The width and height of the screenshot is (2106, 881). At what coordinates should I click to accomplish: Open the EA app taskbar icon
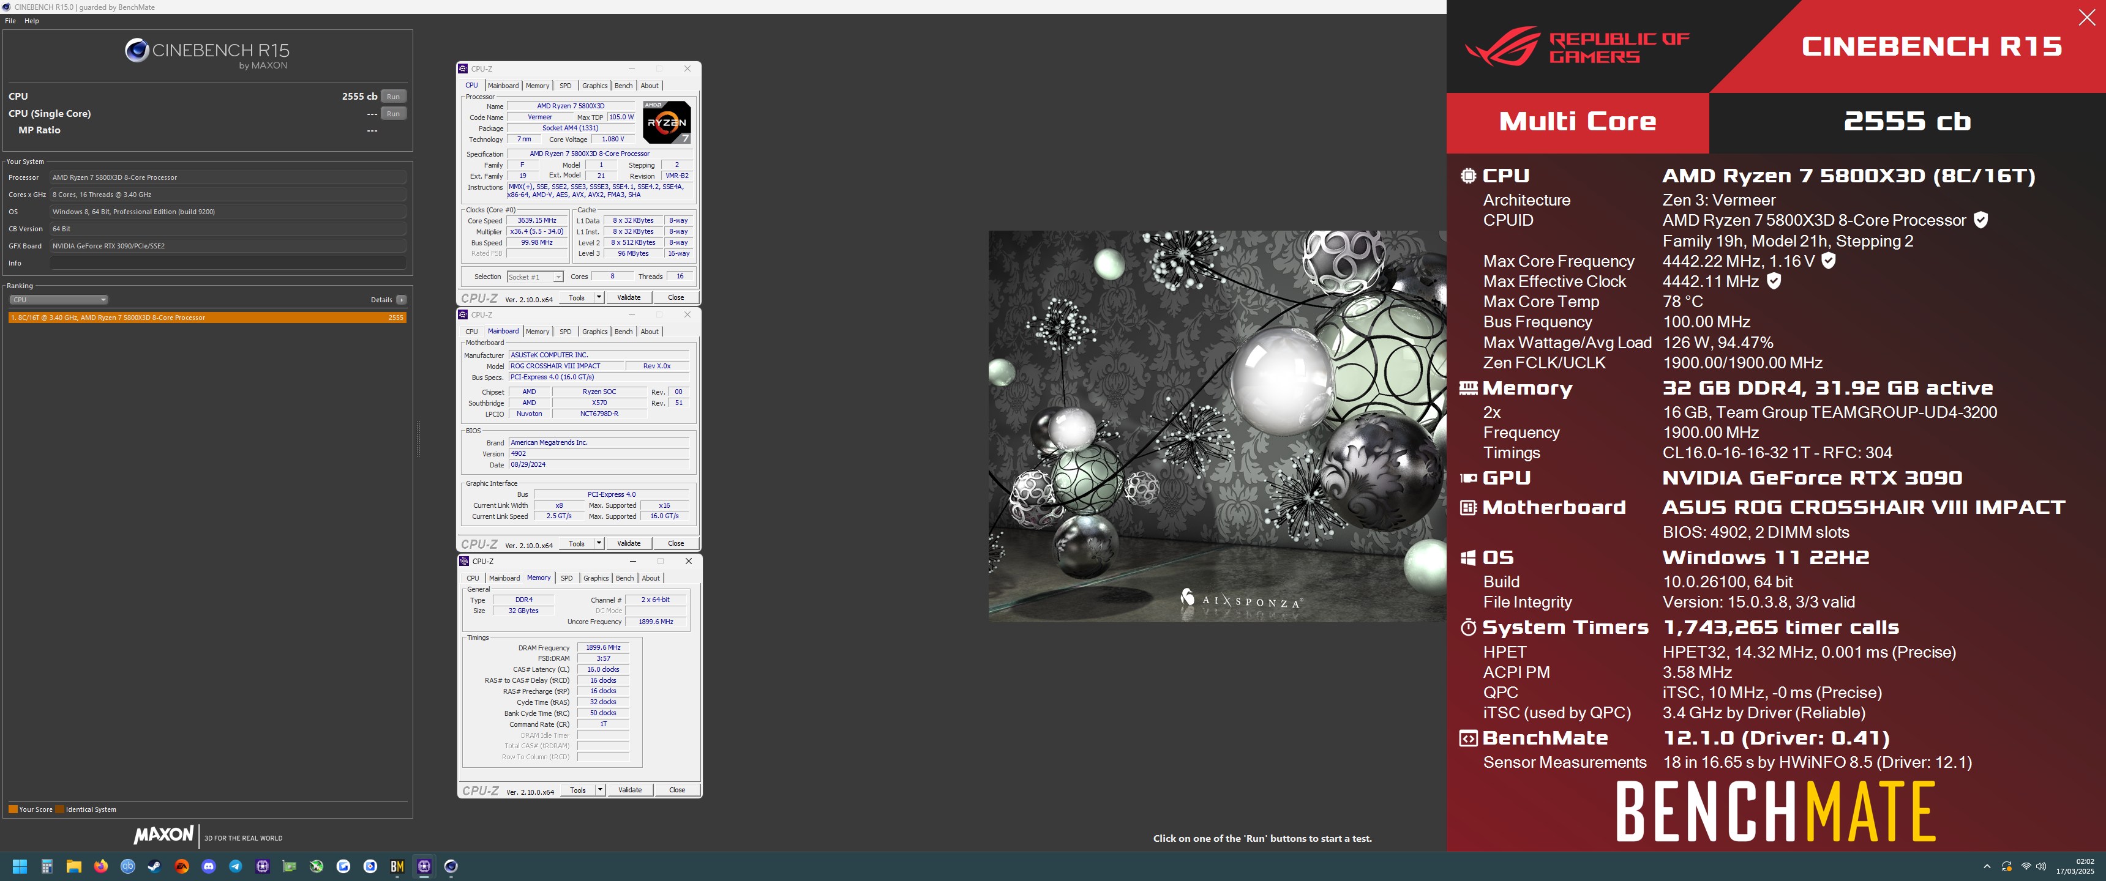pyautogui.click(x=181, y=866)
